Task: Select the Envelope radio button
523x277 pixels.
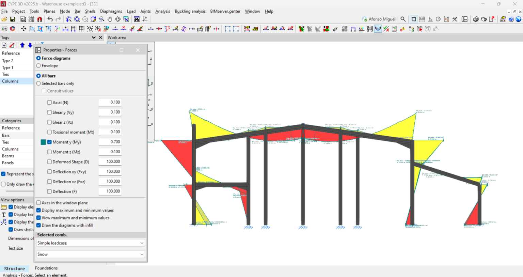Action: pyautogui.click(x=38, y=65)
